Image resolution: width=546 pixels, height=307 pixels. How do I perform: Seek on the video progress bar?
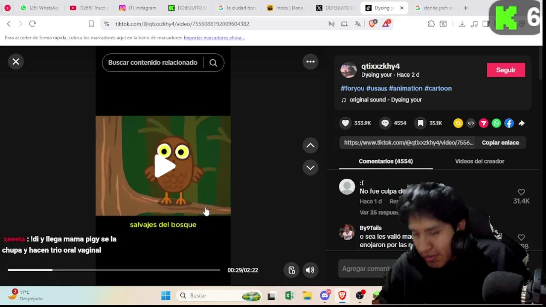pyautogui.click(x=114, y=270)
